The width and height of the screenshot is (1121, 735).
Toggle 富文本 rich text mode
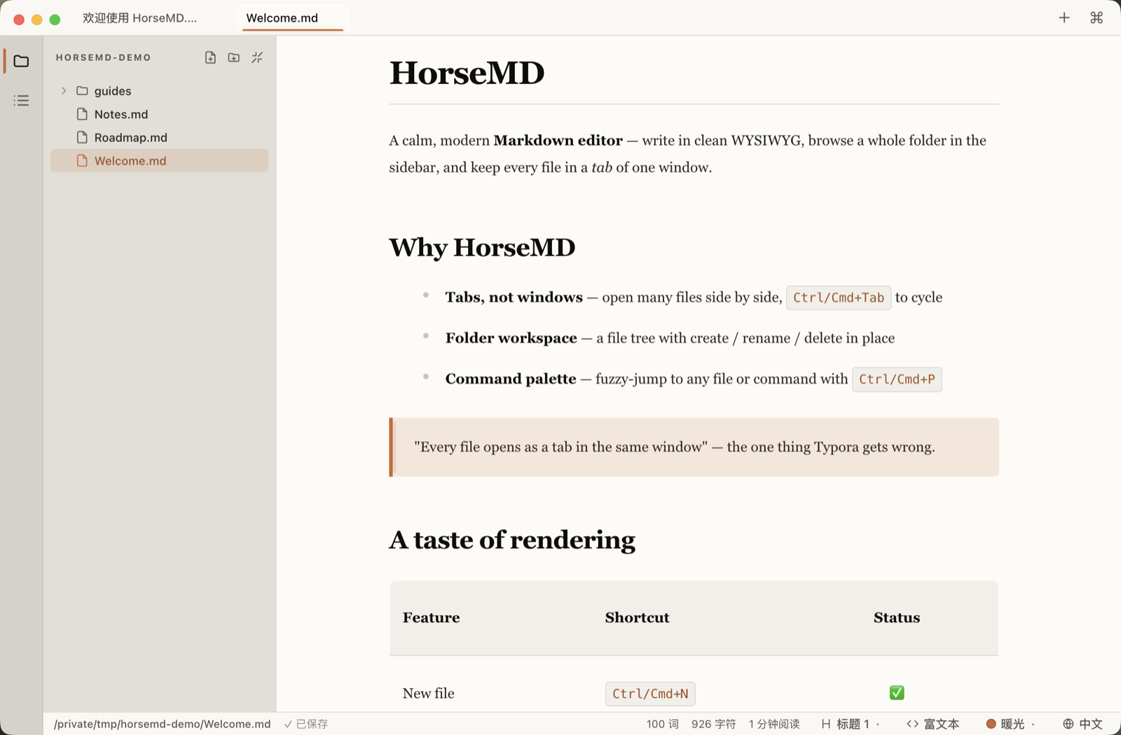tap(933, 724)
